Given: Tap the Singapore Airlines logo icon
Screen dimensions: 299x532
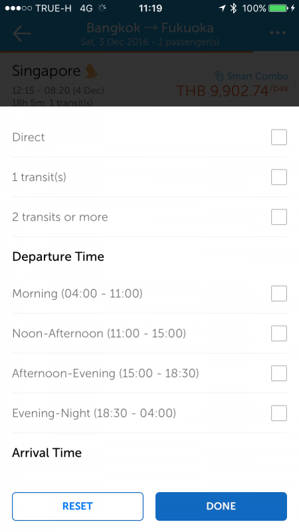Looking at the screenshot, I should (91, 71).
